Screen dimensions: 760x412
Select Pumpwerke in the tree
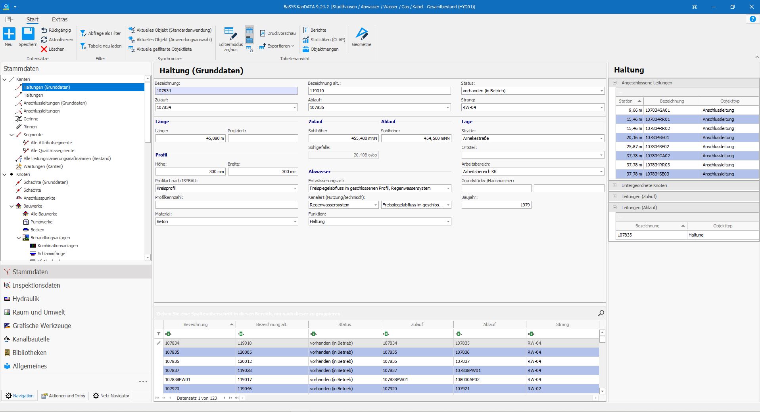point(41,222)
